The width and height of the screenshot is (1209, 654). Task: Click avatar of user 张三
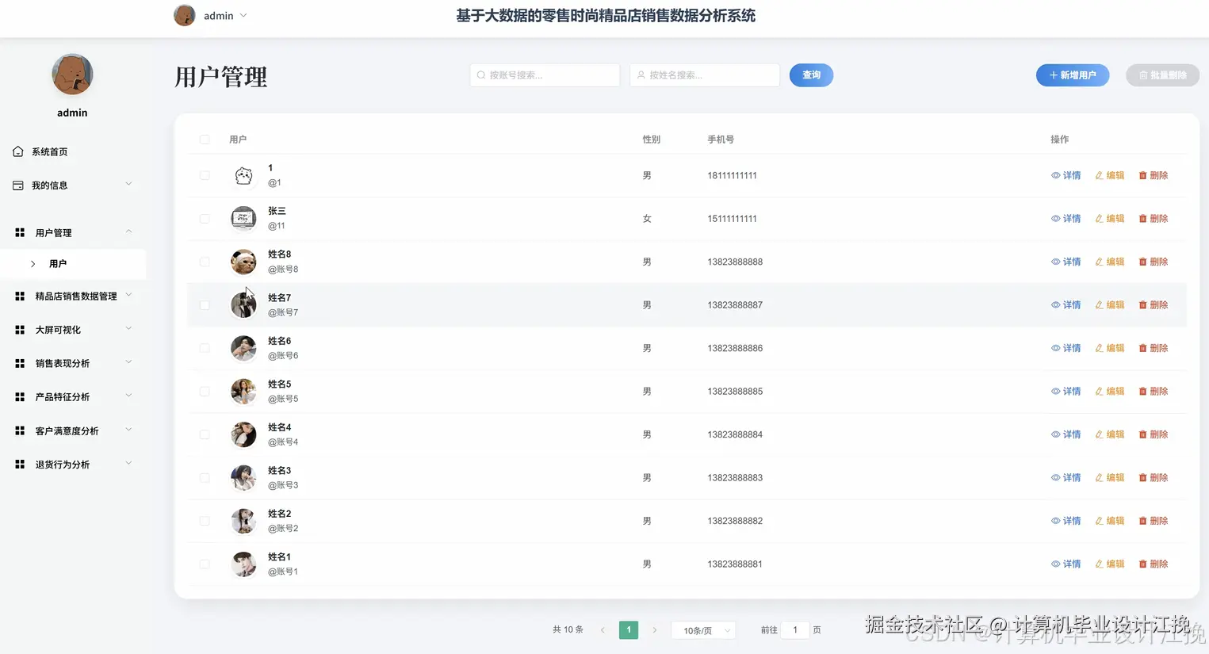[x=243, y=218]
